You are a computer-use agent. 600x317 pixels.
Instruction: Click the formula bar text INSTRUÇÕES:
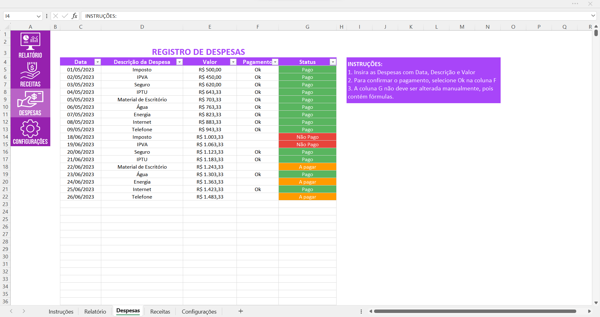pos(101,16)
